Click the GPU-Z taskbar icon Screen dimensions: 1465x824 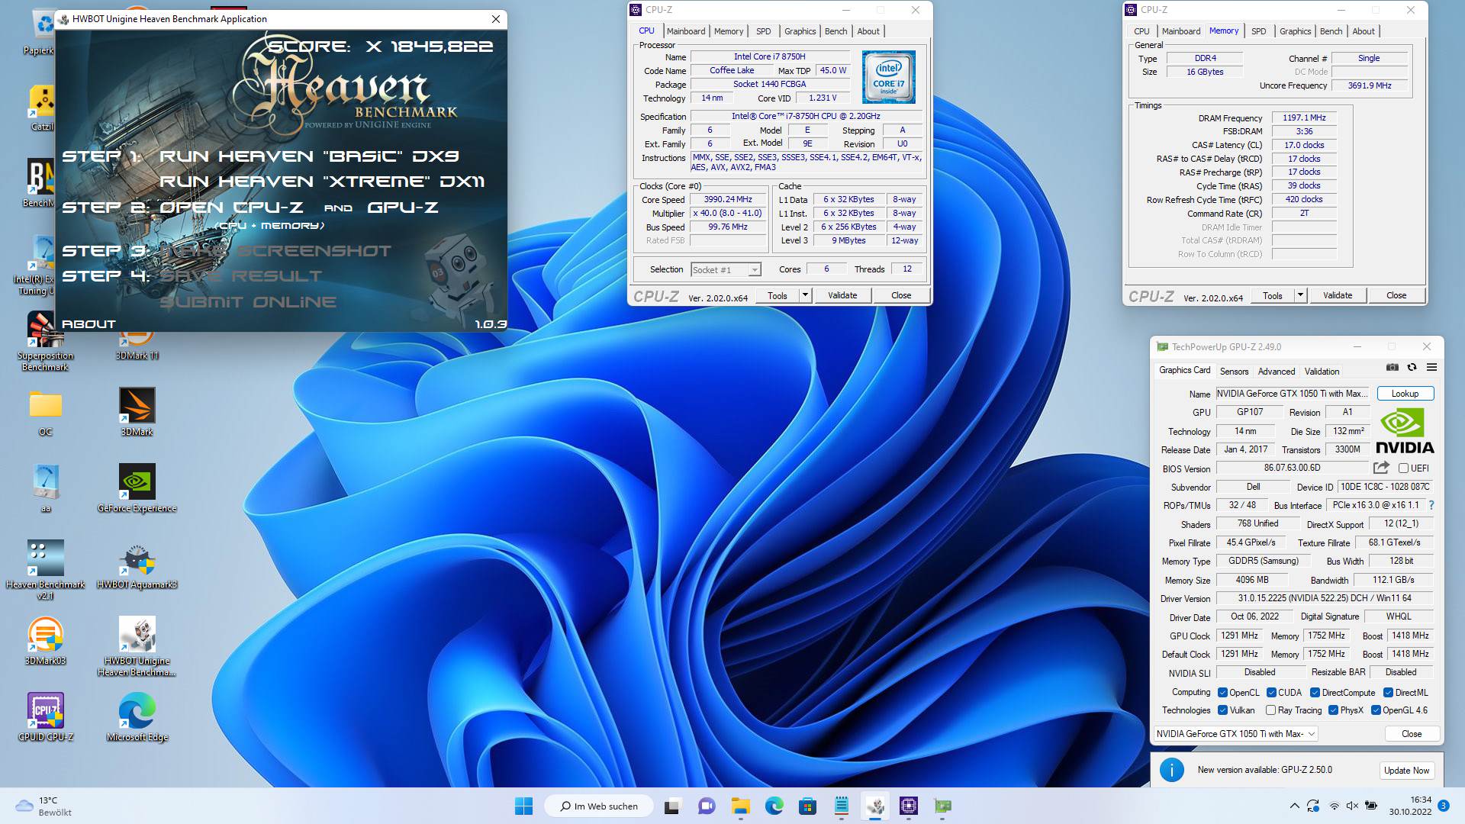[942, 806]
